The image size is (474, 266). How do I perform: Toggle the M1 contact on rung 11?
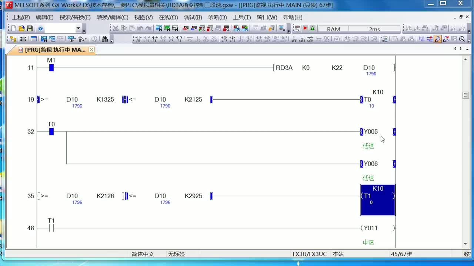(51, 68)
